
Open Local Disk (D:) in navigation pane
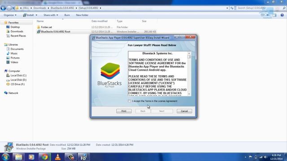(x=18, y=80)
